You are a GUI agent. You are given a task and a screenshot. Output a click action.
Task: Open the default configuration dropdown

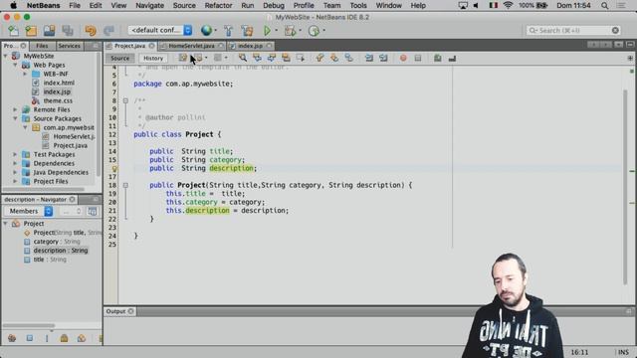(159, 30)
